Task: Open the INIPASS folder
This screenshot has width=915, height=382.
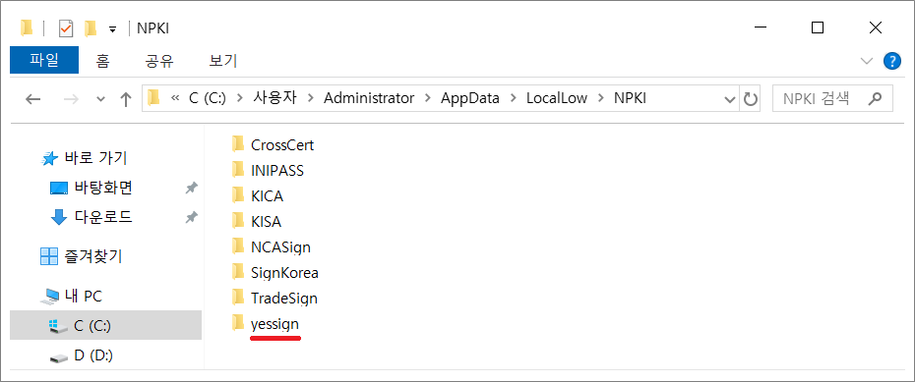Action: point(268,170)
